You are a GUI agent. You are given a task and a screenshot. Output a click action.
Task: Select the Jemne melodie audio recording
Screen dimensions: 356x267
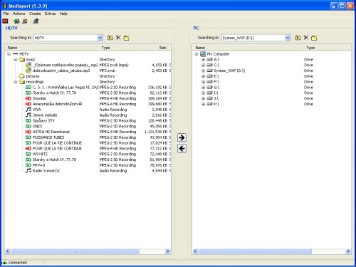45,115
